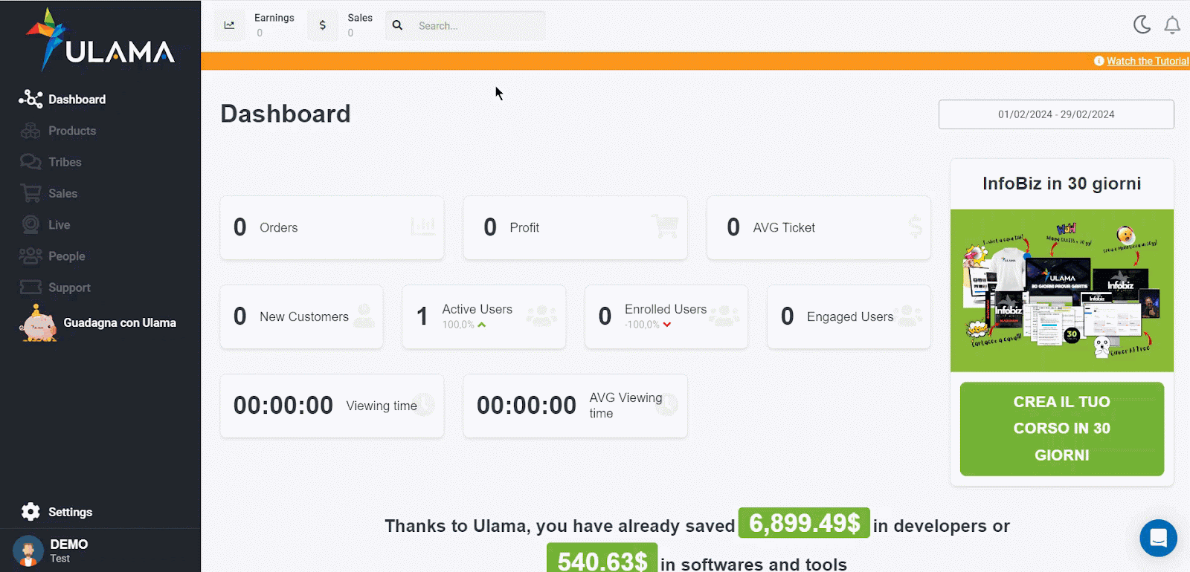Image resolution: width=1190 pixels, height=572 pixels.
Task: Open Products menu item
Action: click(72, 131)
